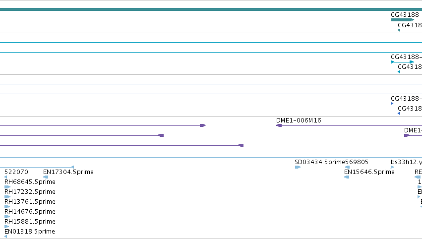Click the arrow glyph under RH68645.5prime
This screenshot has width=422, height=239.
(7, 187)
